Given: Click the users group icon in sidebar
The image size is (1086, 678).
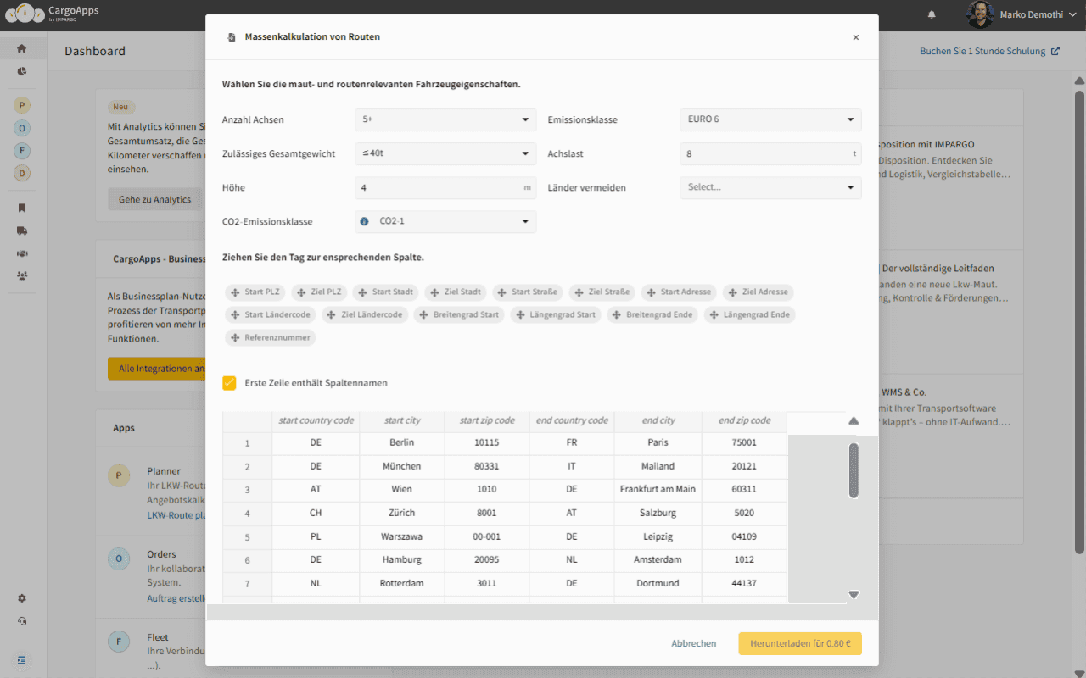Looking at the screenshot, I should tap(22, 275).
